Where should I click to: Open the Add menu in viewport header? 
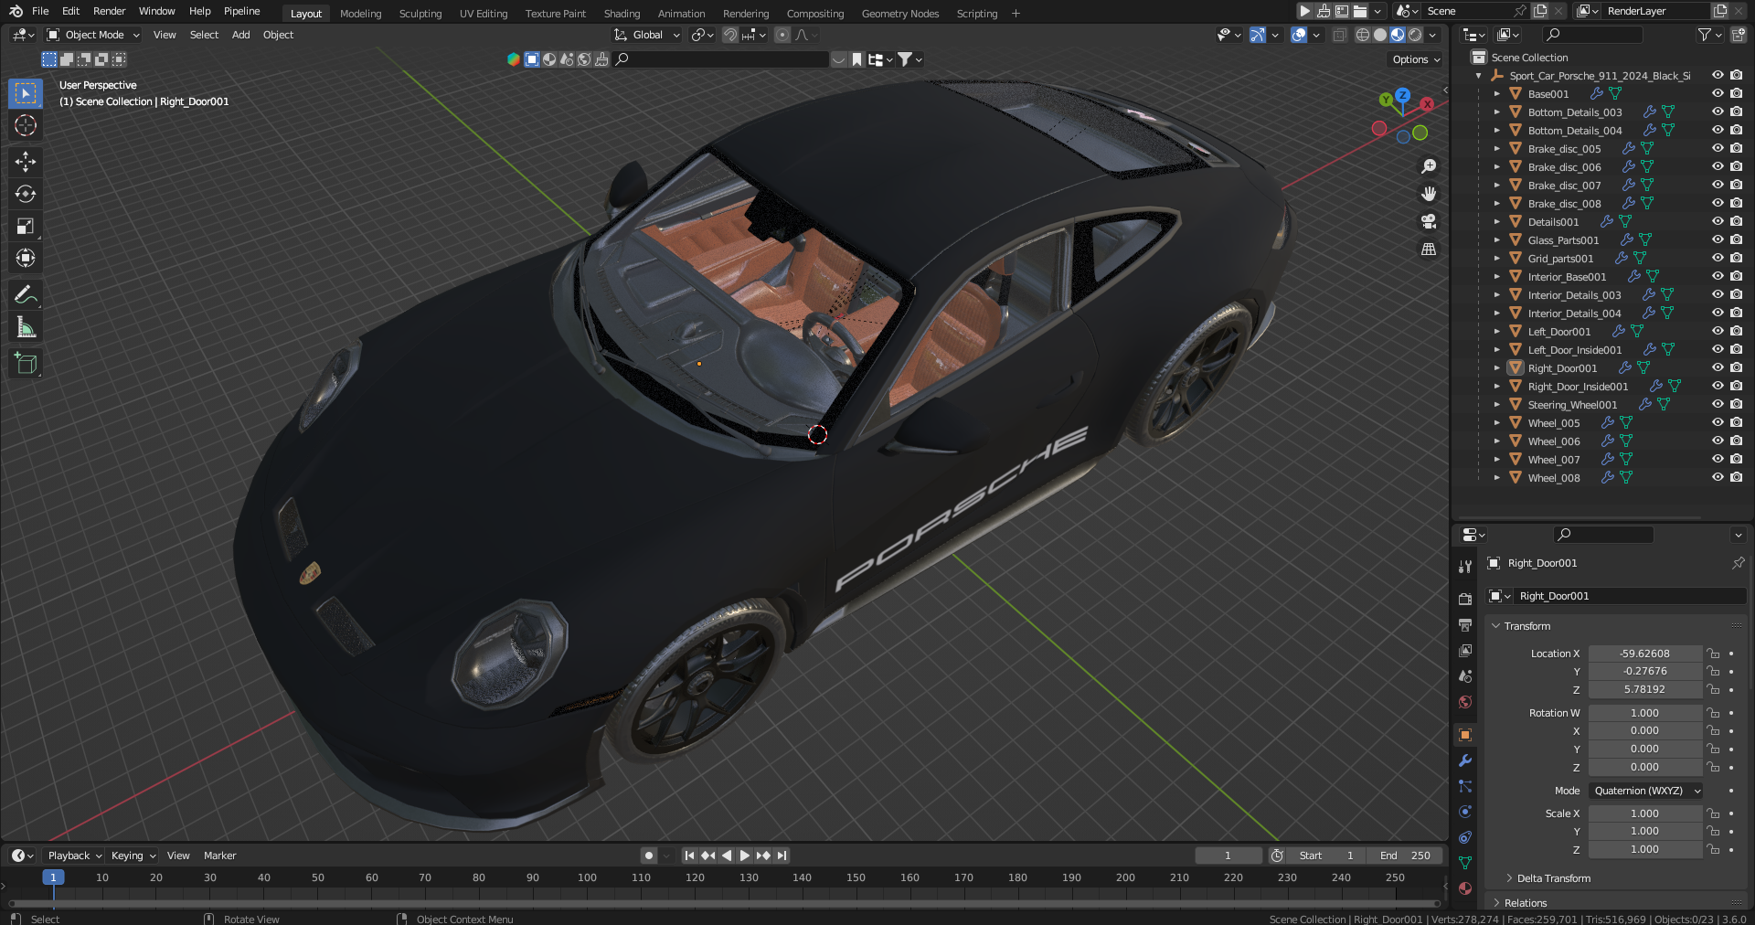pos(240,35)
